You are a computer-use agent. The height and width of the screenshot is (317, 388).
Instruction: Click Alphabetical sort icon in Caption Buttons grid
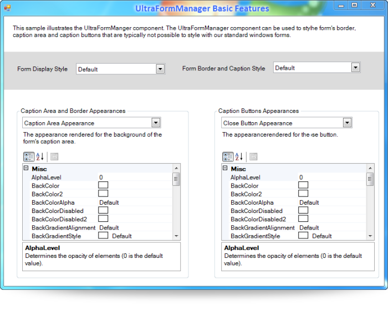[239, 157]
